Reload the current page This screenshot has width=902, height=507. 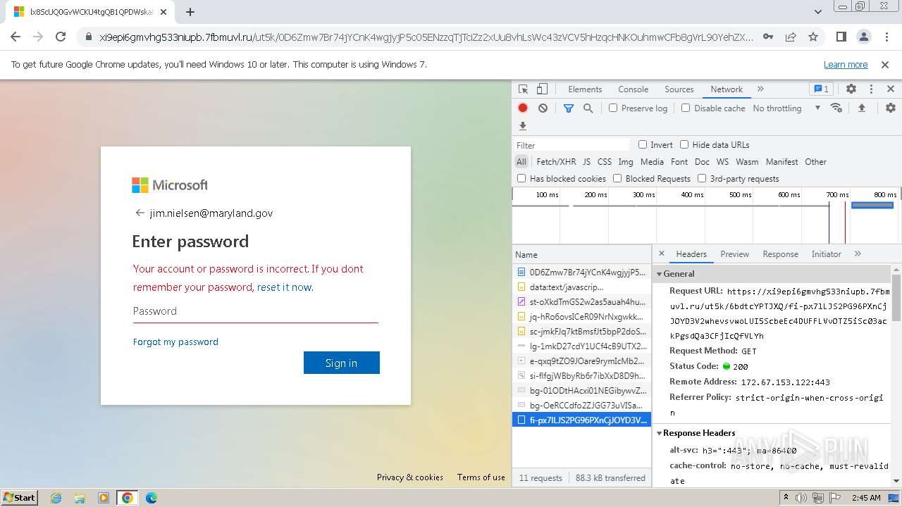point(61,37)
